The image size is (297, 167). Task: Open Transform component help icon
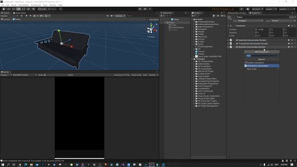(289, 26)
